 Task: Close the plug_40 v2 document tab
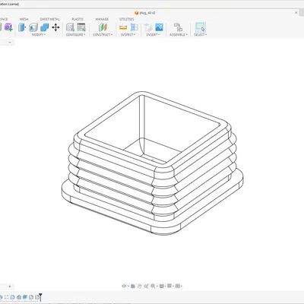click(296, 12)
